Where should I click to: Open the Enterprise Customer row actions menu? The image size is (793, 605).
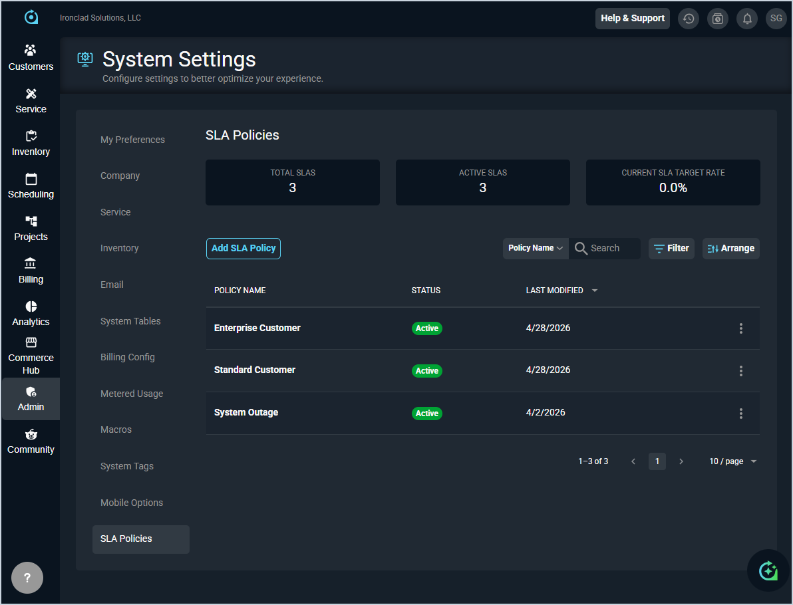(x=740, y=328)
